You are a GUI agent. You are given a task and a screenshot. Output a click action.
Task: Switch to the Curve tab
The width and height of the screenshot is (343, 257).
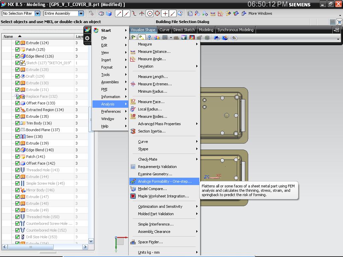pos(164,30)
